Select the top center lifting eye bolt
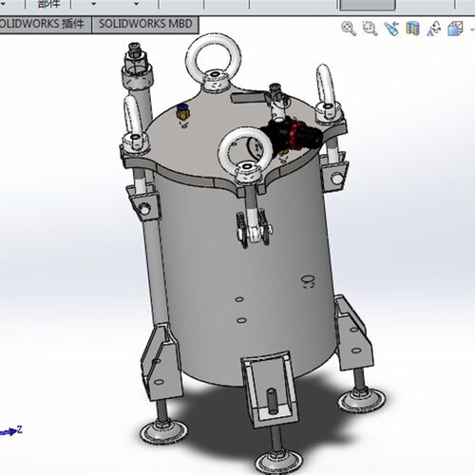475x475 pixels. click(x=214, y=63)
